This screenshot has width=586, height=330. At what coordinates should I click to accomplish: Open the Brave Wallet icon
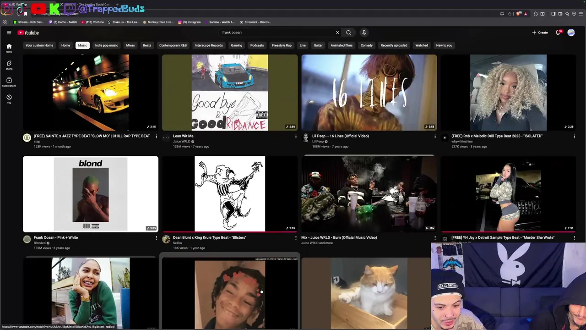[x=560, y=14]
